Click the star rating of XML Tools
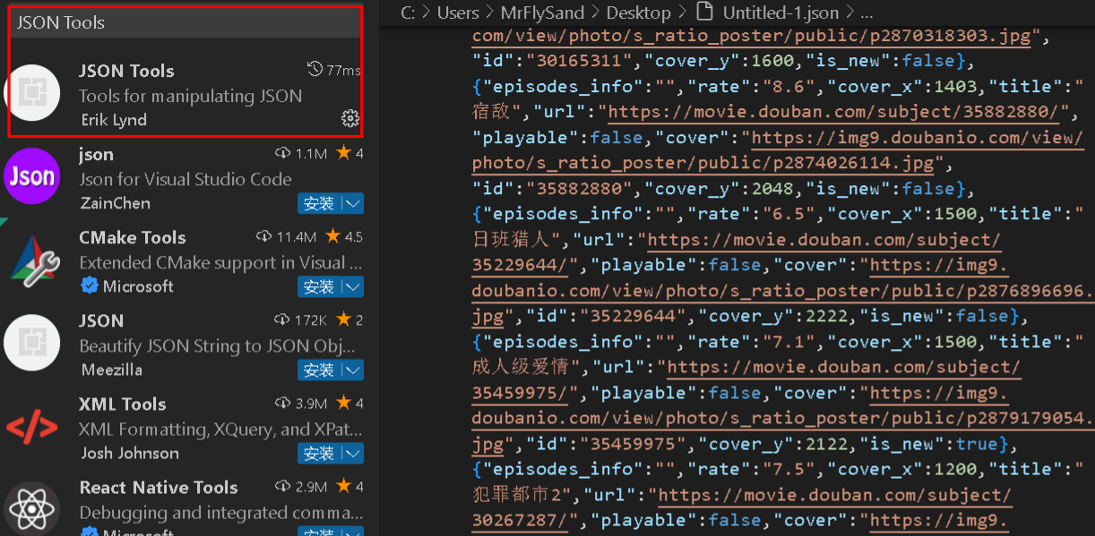This screenshot has width=1095, height=536. (x=349, y=403)
